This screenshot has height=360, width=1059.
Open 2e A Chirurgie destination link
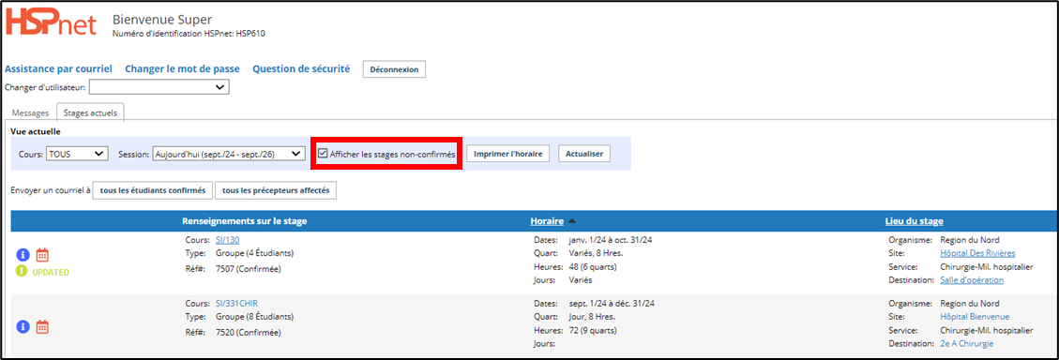(x=966, y=344)
